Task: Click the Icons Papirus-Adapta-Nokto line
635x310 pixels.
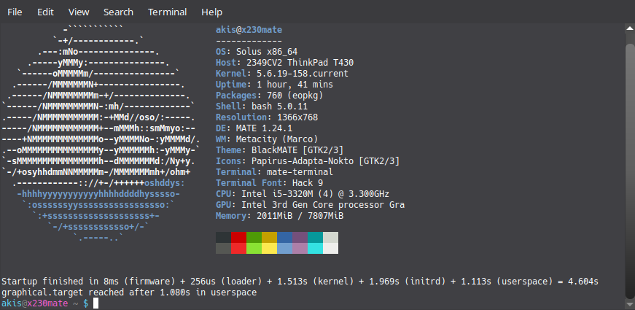Action: click(308, 161)
